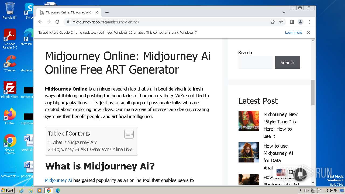The width and height of the screenshot is (345, 194).
Task: Open Data Analysis post thumbnail
Action: 249,153
